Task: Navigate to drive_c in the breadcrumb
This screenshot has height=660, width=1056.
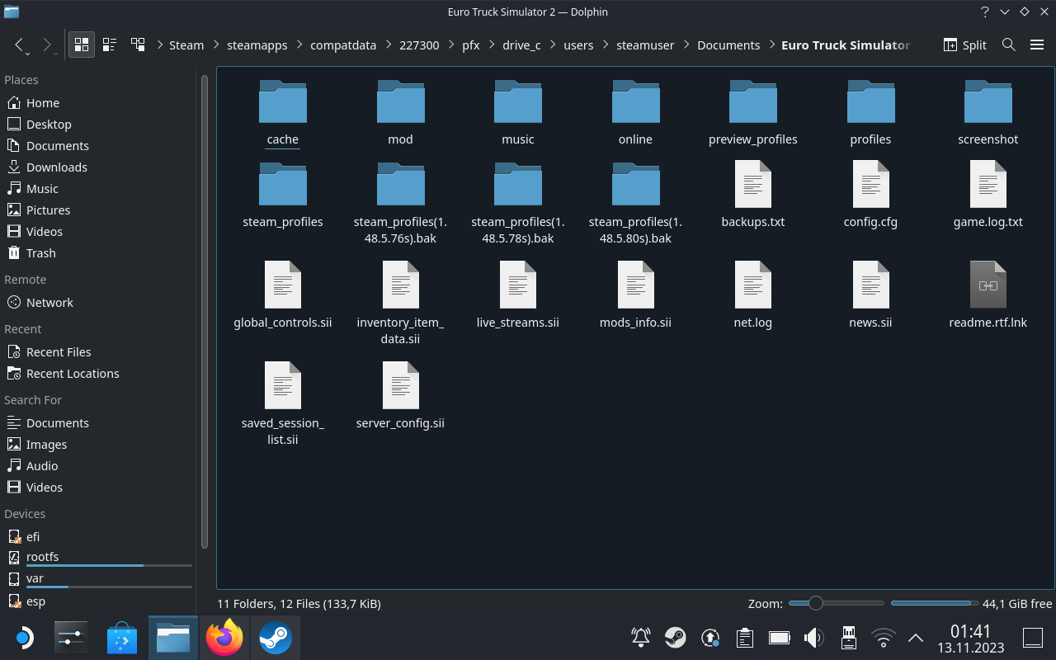Action: point(521,45)
